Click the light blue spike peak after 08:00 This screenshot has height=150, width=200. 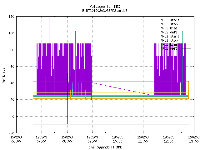point(69,31)
